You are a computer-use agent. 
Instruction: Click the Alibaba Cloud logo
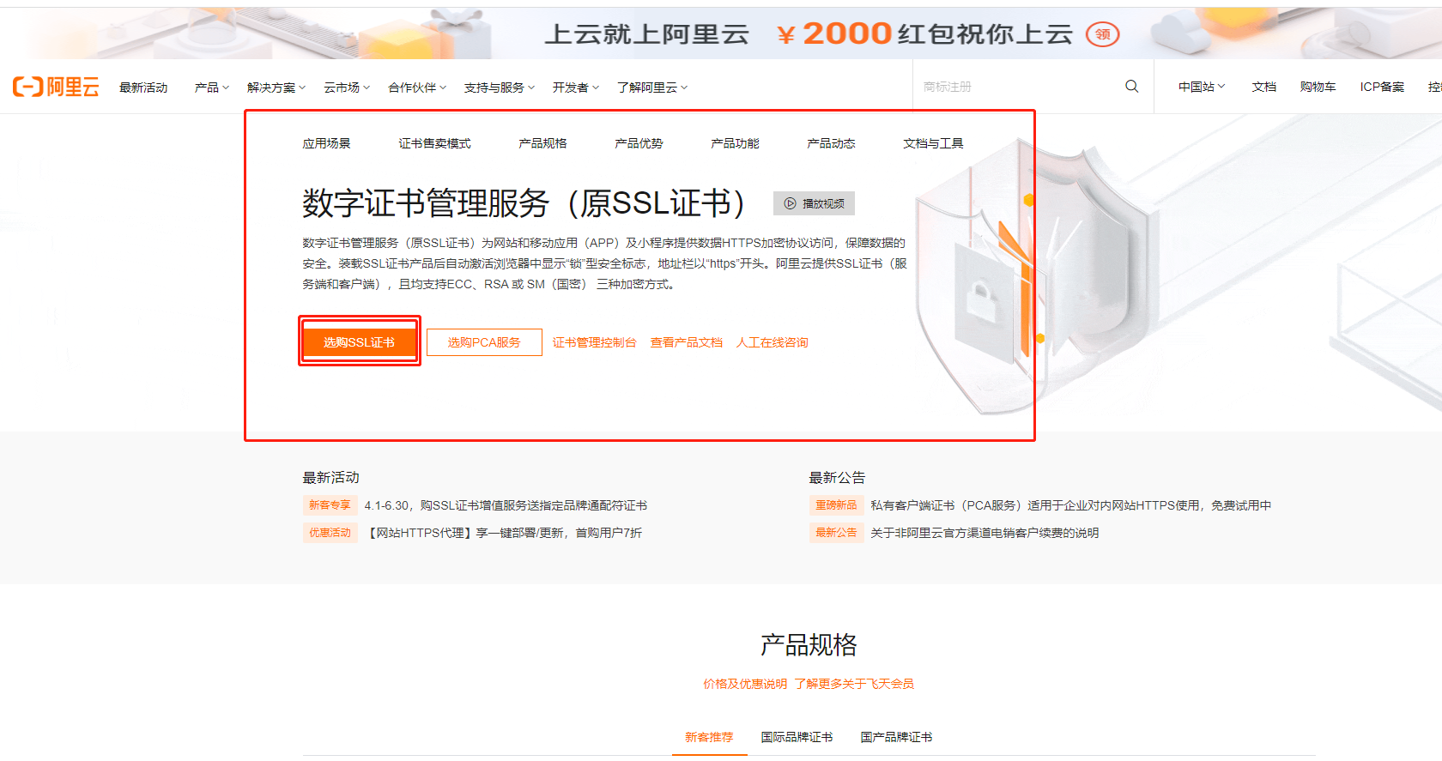[x=56, y=87]
